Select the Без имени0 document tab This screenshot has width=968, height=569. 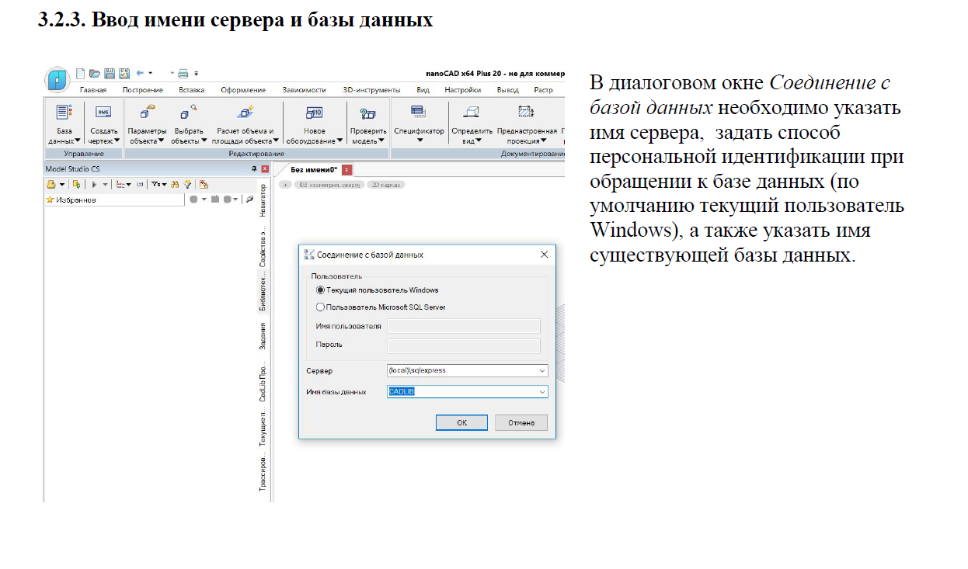click(x=313, y=169)
